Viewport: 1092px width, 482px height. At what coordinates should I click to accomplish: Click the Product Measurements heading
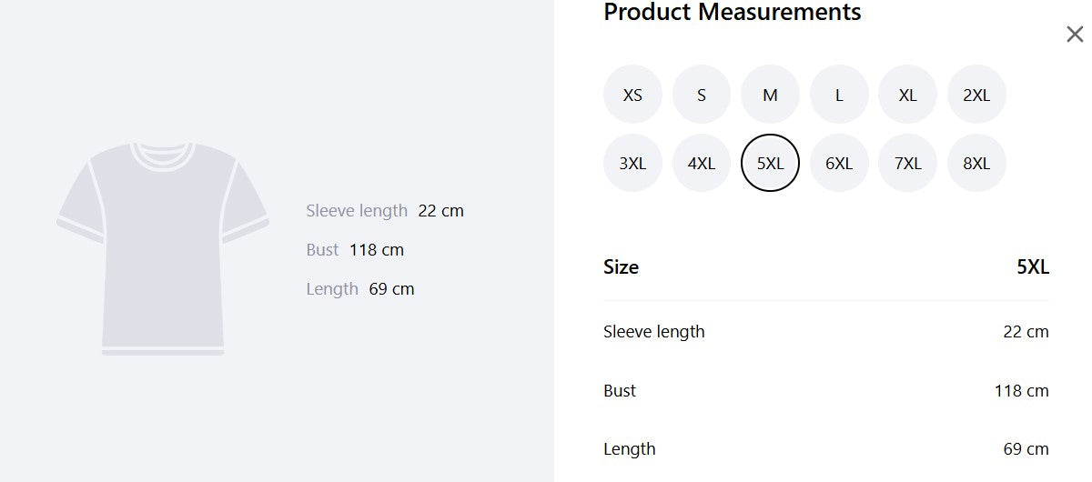click(733, 13)
